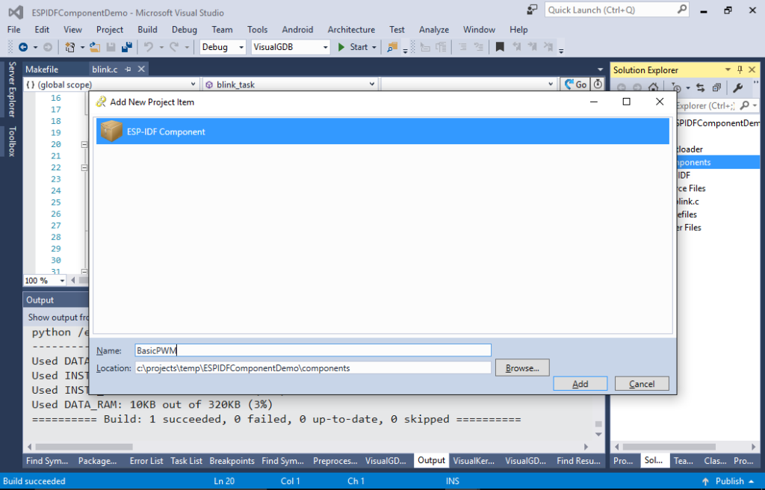The width and height of the screenshot is (765, 490).
Task: Unpin the blink.c document tab
Action: 129,68
